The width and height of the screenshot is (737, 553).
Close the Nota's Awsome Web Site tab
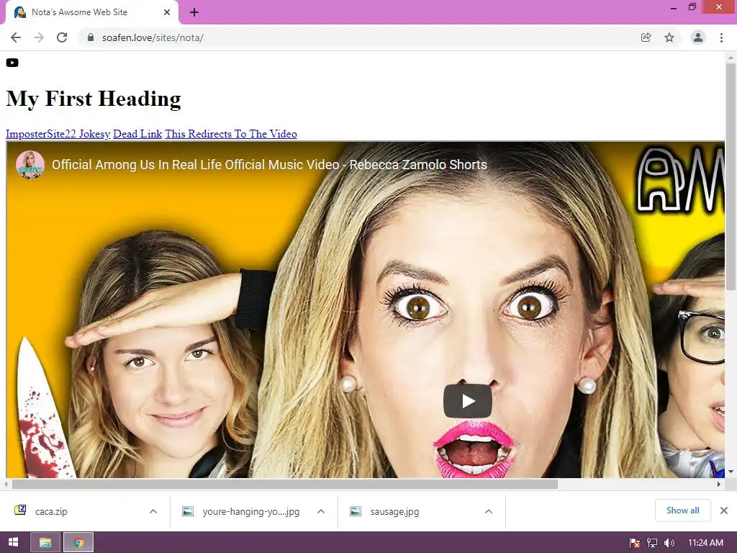167,12
